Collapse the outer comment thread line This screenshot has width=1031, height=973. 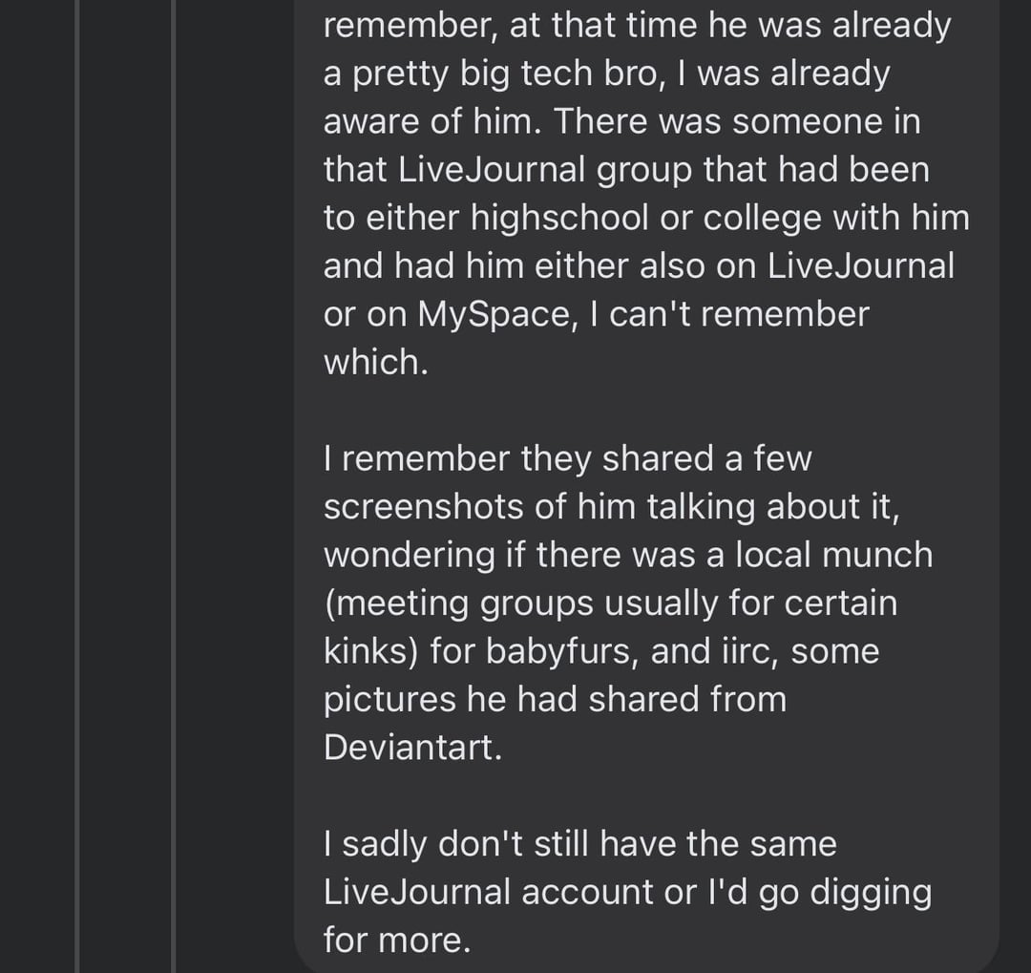[76, 477]
